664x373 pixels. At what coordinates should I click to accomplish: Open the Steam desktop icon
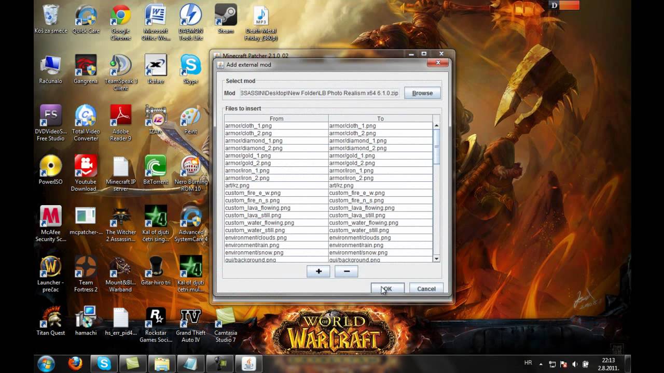point(226,20)
